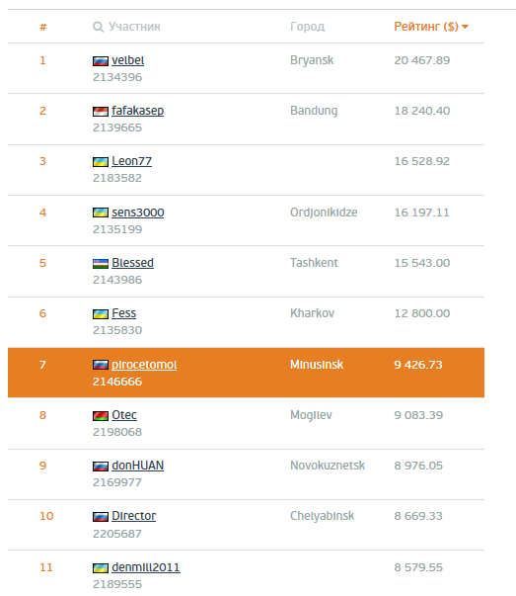Open sens3000's profile link
This screenshot has height=596, width=516.
[138, 213]
